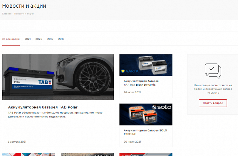Filter news by year 2018

tap(61, 39)
